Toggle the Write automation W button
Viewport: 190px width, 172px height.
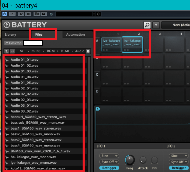[x=28, y=14]
